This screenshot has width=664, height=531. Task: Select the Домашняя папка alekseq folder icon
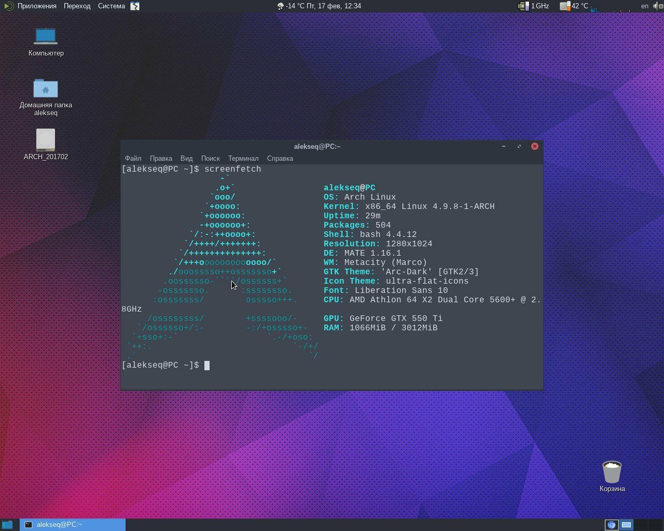(46, 88)
